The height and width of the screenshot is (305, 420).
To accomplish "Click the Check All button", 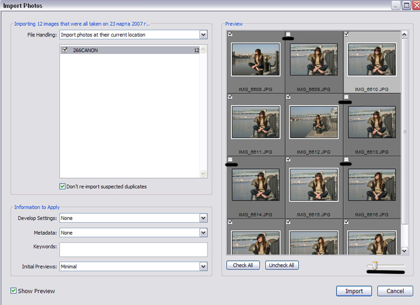I will pos(243,265).
